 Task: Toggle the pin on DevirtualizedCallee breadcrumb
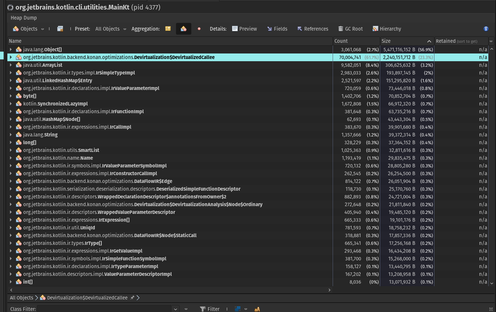pyautogui.click(x=132, y=298)
